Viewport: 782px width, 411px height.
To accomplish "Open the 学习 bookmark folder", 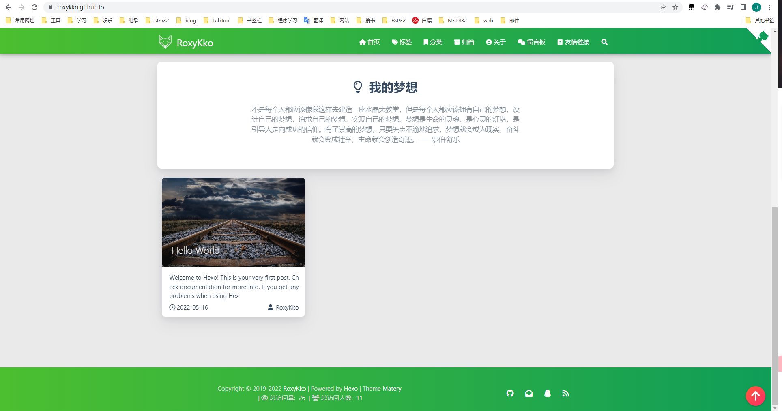I will (77, 20).
